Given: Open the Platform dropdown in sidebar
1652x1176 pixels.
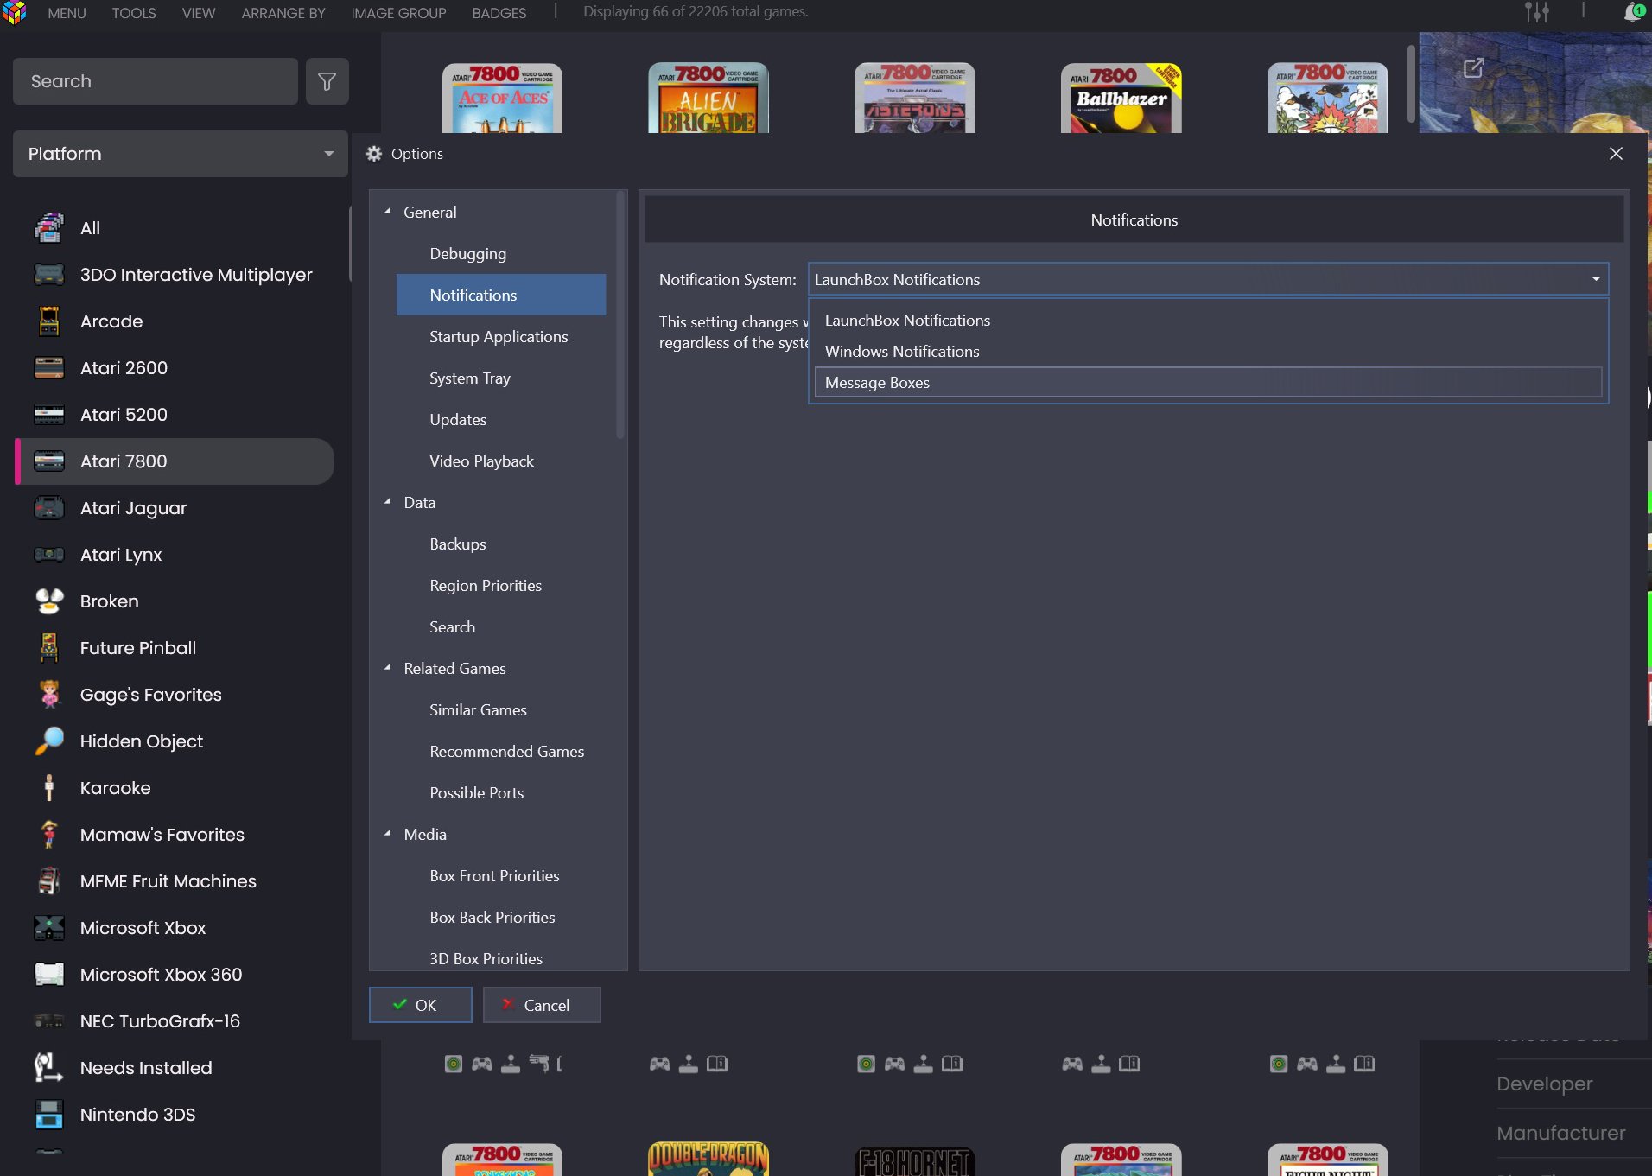Looking at the screenshot, I should pos(181,154).
